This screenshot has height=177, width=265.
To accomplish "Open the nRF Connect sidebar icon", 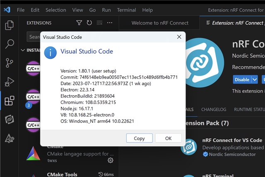I will coord(9,120).
